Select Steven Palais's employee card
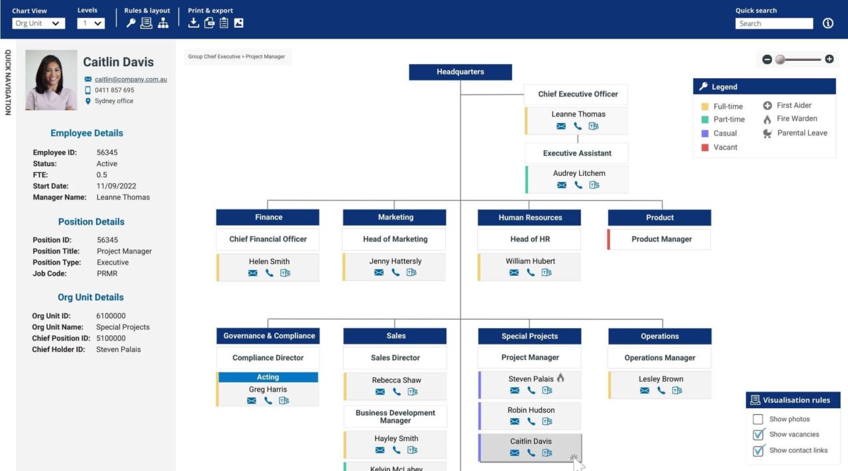This screenshot has width=848, height=471. tap(529, 378)
